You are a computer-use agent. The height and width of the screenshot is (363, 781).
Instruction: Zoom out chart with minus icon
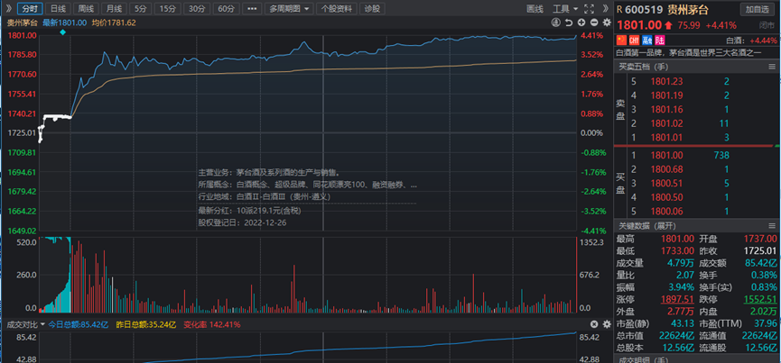pos(594,23)
